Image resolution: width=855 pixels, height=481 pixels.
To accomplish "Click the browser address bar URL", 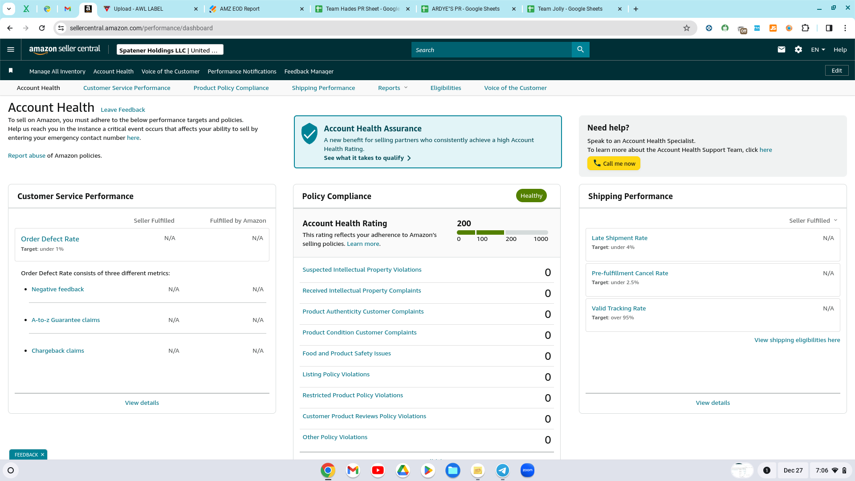I will (141, 28).
